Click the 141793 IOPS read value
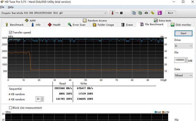The height and width of the screenshot is (121, 196). [64, 99]
